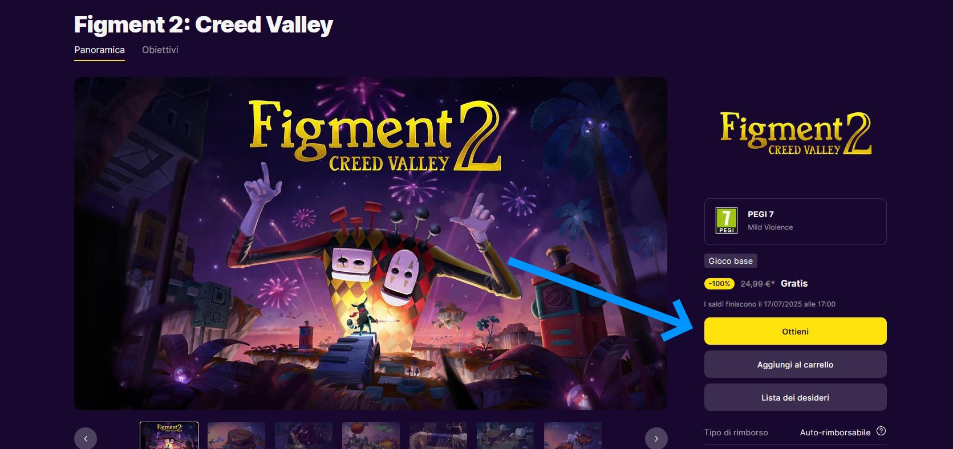
Task: Switch to the Obiettivi tab
Action: point(160,50)
